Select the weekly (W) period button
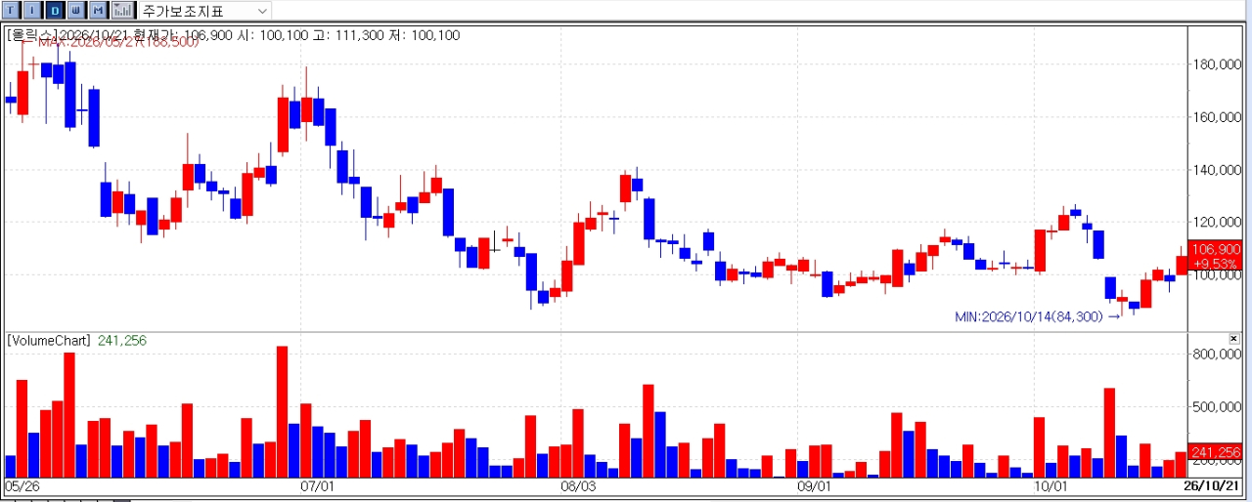Image resolution: width=1252 pixels, height=502 pixels. (76, 10)
